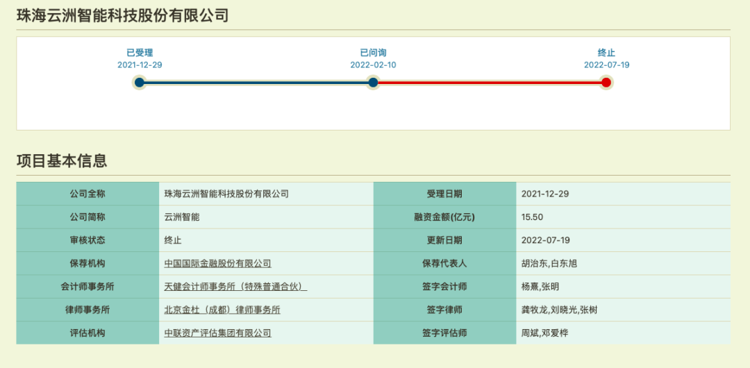The height and width of the screenshot is (368, 750).
Task: Open 天健会计师事务所（特殊普通合伙） link
Action: point(235,287)
